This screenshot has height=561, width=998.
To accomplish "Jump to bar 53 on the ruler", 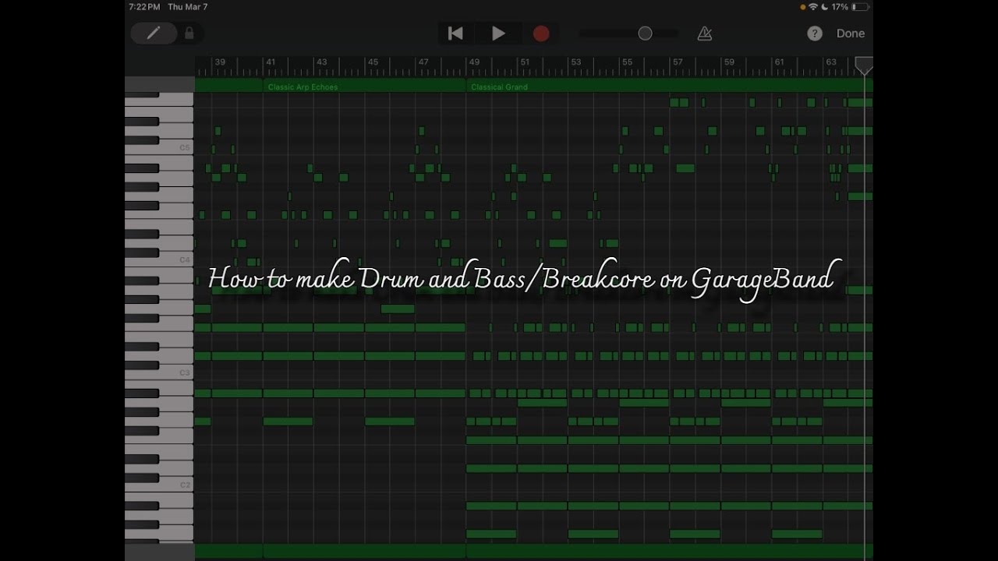I will pos(575,62).
